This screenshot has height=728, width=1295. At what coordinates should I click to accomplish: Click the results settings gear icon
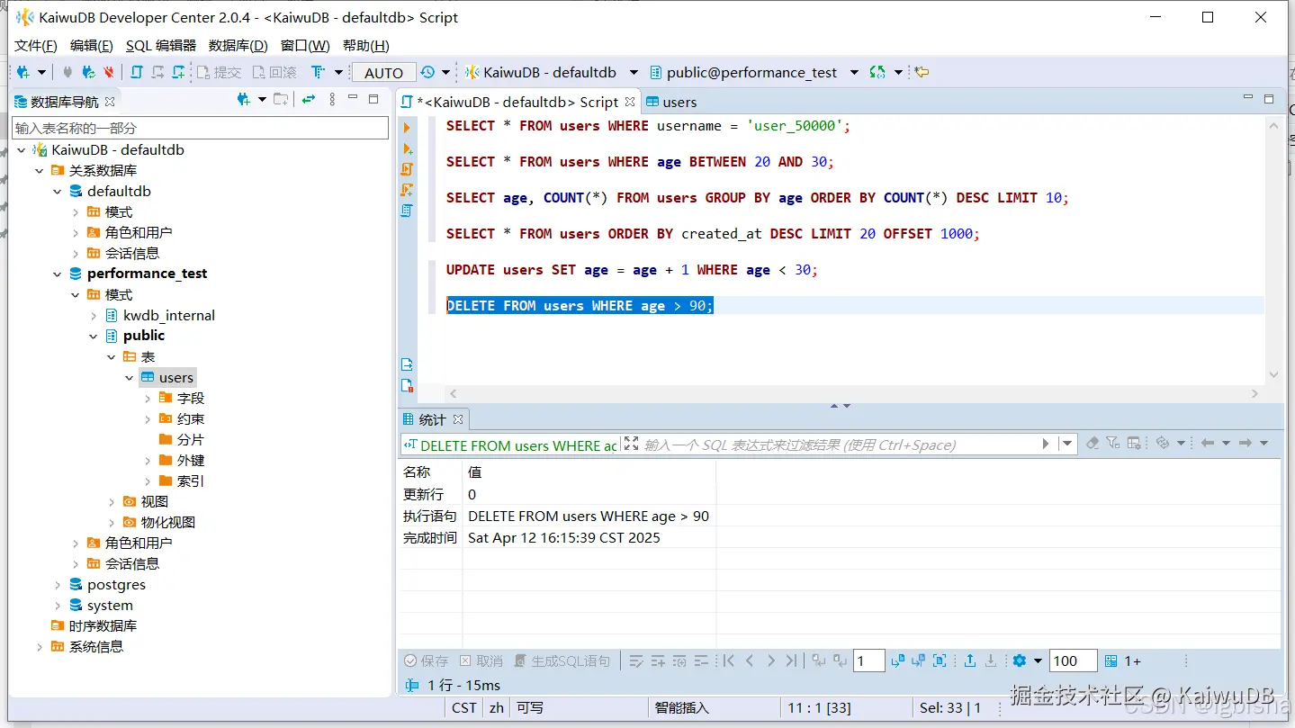pyautogui.click(x=1019, y=661)
